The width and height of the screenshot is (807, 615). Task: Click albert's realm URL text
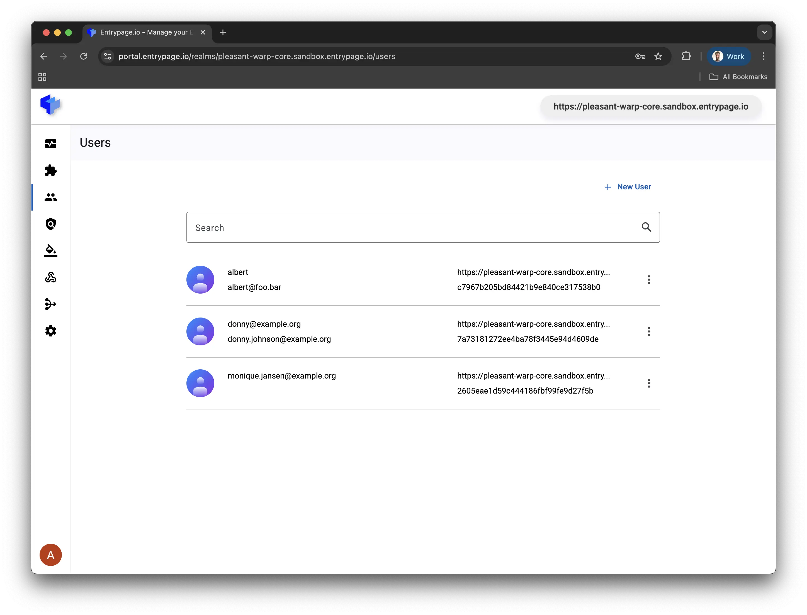click(533, 272)
